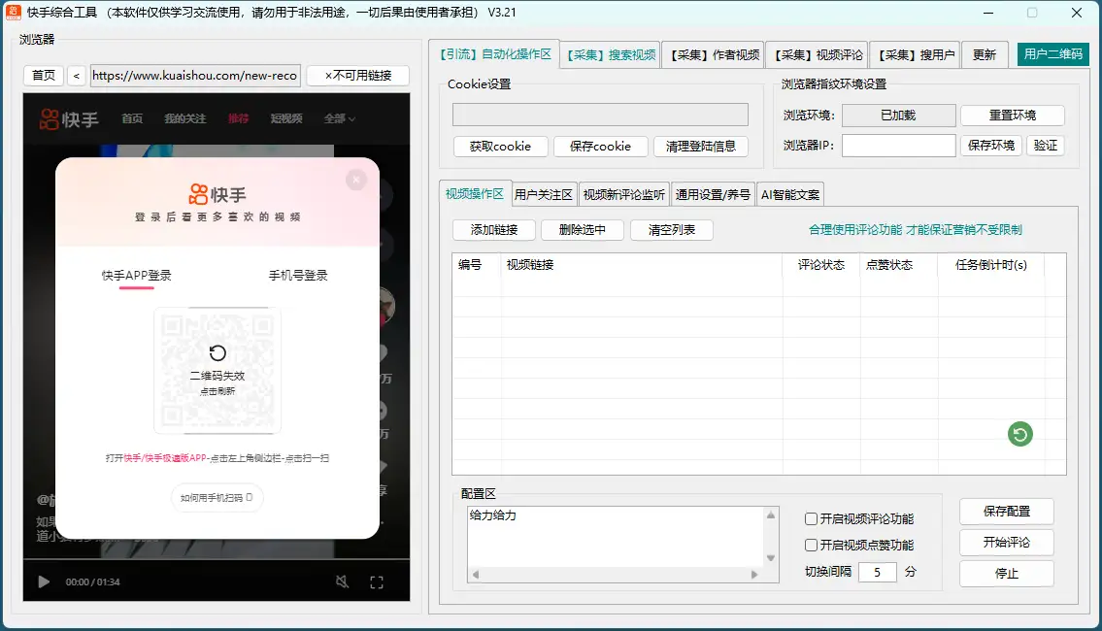1102x631 pixels.
Task: Switch to the AI智能文案 tab
Action: click(x=789, y=193)
